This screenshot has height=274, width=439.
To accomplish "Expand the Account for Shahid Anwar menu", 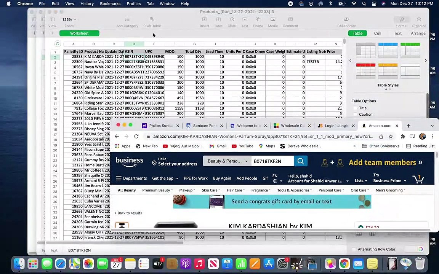I will click(x=318, y=178).
